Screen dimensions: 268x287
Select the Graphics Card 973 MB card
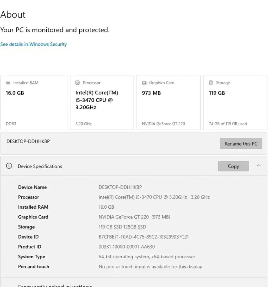(x=169, y=102)
